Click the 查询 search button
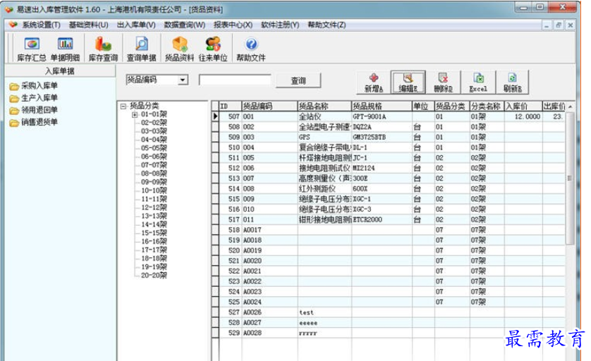591x361 pixels. [298, 80]
